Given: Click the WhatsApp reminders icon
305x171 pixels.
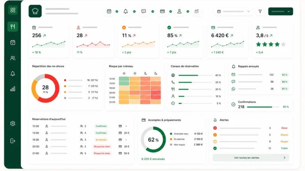Looking at the screenshot, I should pyautogui.click(x=233, y=89).
